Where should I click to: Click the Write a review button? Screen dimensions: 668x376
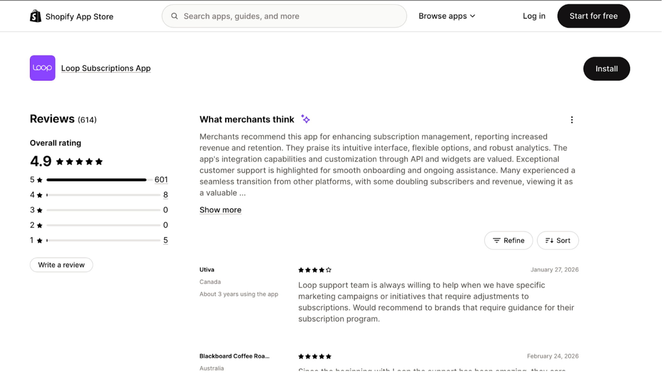tap(61, 265)
